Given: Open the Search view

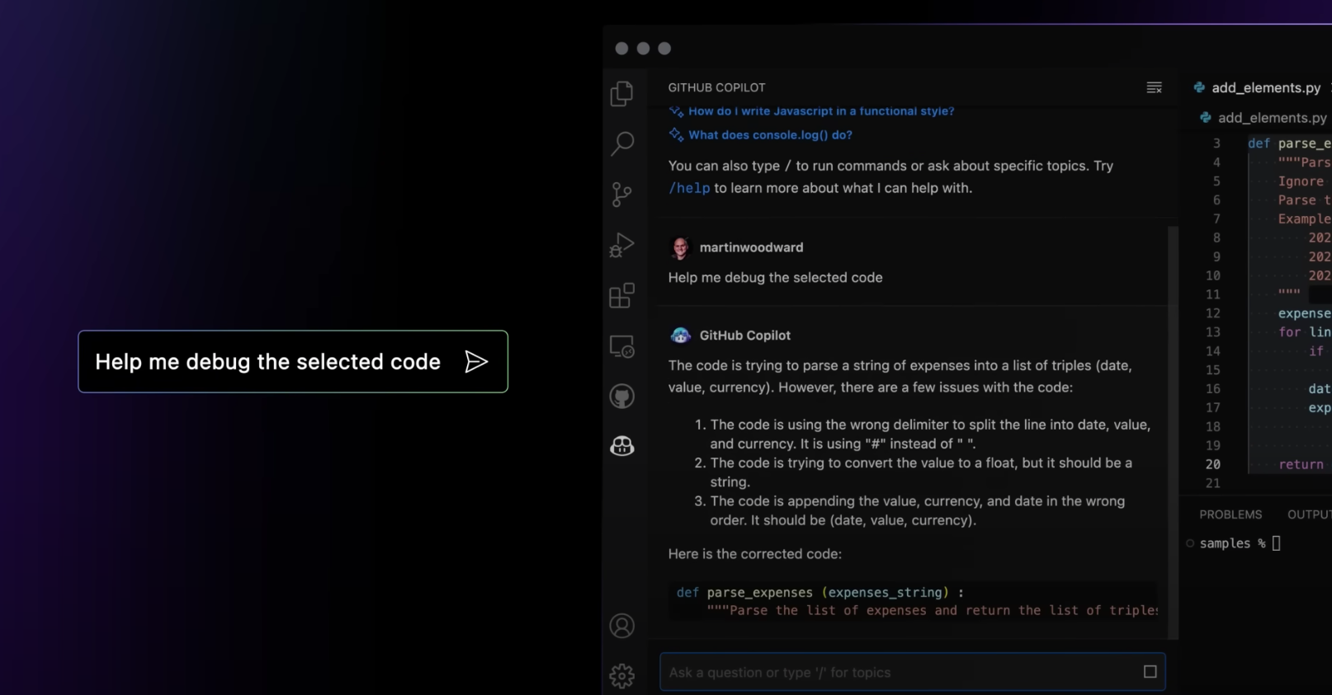Looking at the screenshot, I should coord(622,143).
